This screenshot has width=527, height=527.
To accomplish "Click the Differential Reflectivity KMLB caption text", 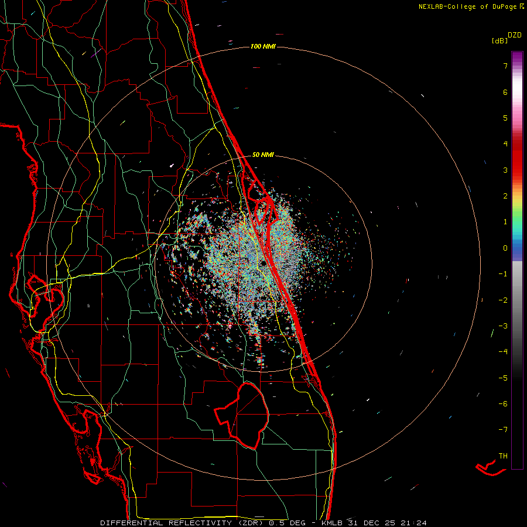I will (x=263, y=523).
